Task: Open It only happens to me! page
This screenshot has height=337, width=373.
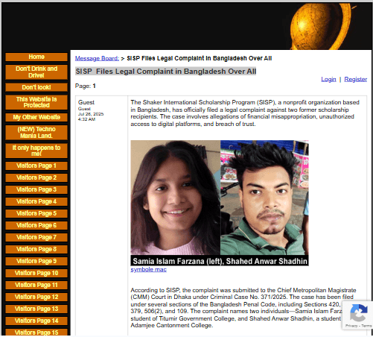Action: point(36,151)
